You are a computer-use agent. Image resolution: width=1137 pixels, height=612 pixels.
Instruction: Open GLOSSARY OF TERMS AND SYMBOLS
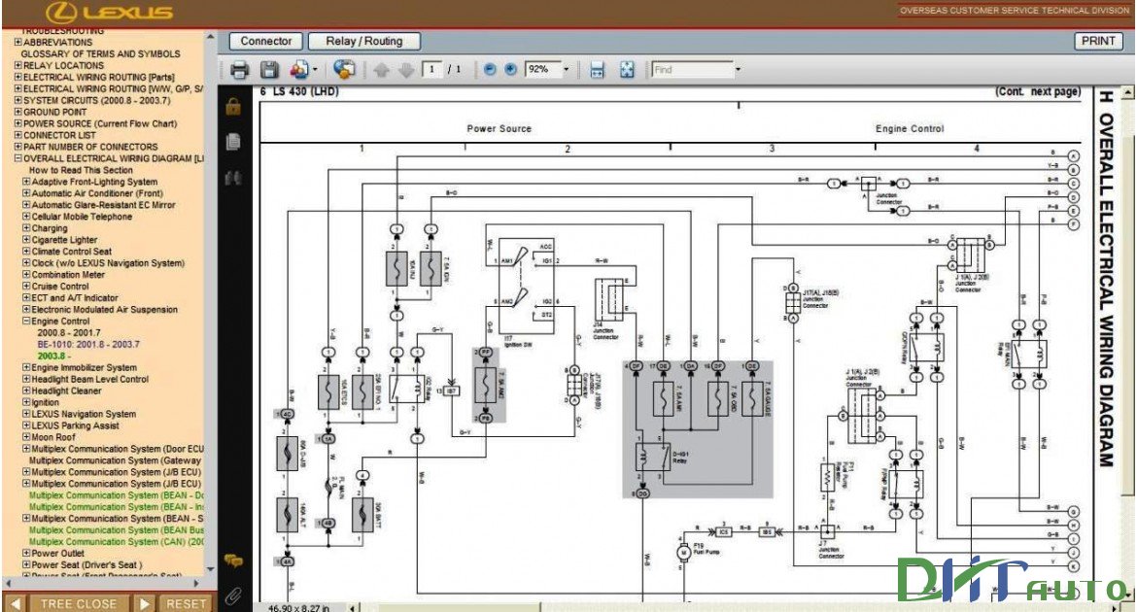(100, 53)
